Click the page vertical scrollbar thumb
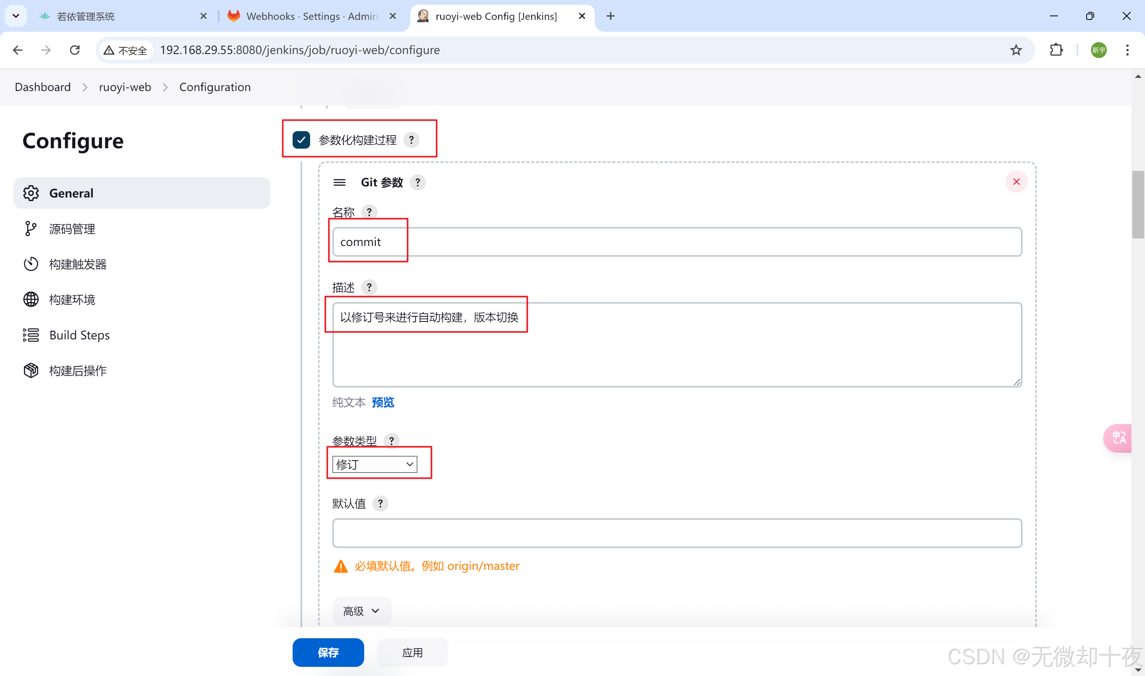The width and height of the screenshot is (1145, 676). pos(1137,204)
